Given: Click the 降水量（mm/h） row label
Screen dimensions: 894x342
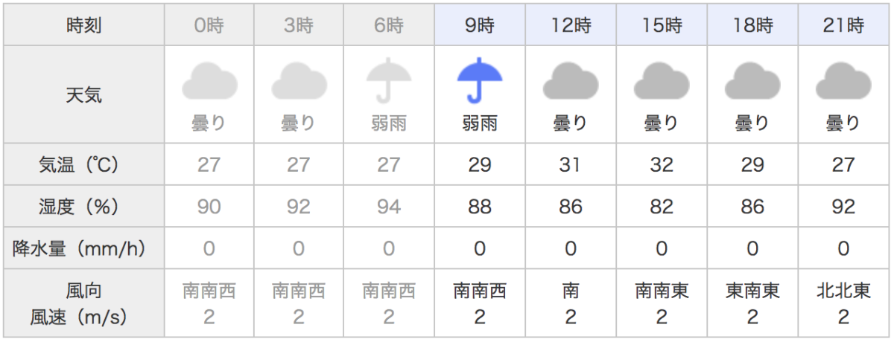Looking at the screenshot, I should (84, 248).
